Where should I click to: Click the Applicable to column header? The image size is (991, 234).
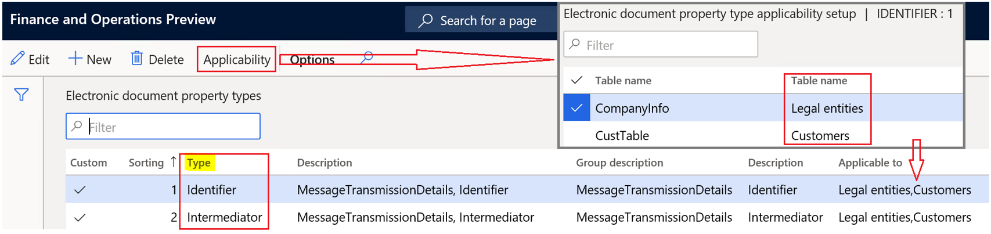click(870, 163)
